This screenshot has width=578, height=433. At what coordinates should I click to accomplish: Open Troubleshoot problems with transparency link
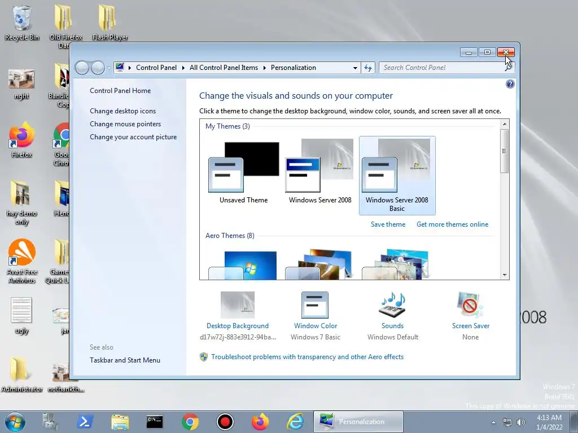point(307,357)
